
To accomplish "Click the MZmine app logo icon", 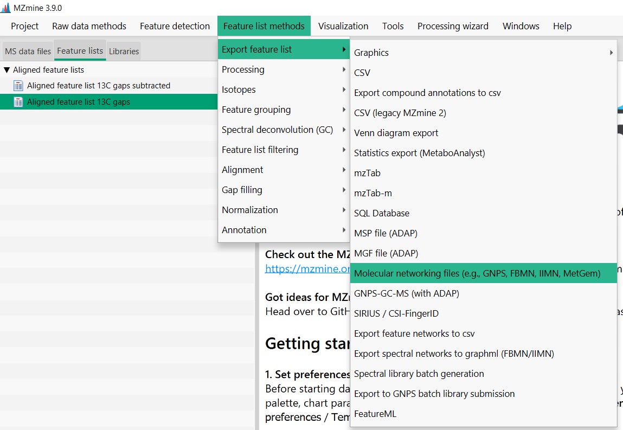I will [5, 8].
